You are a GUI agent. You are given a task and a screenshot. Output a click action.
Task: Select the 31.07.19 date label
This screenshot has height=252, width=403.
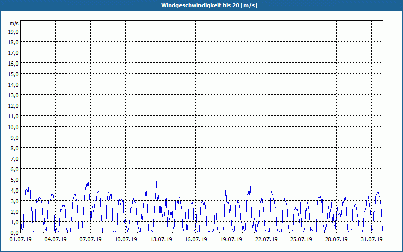click(372, 240)
